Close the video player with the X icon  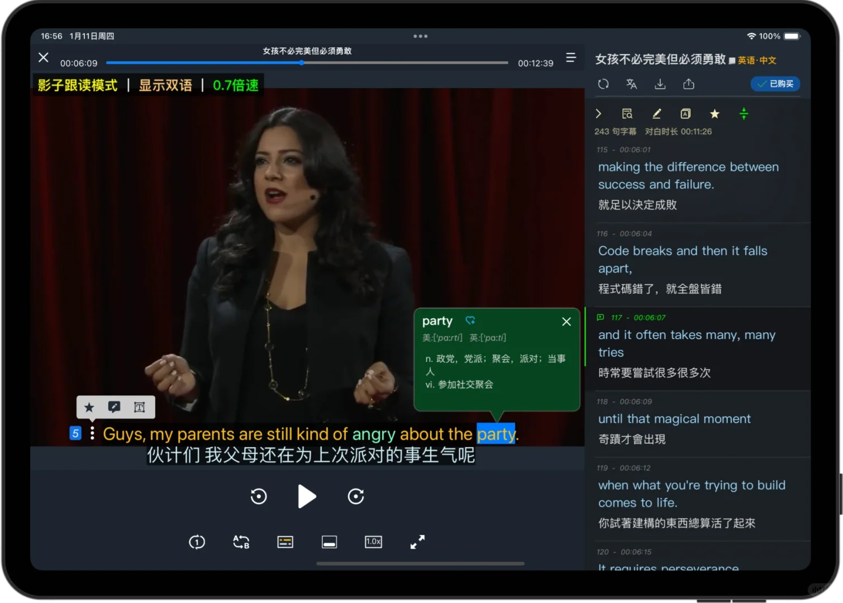(44, 58)
